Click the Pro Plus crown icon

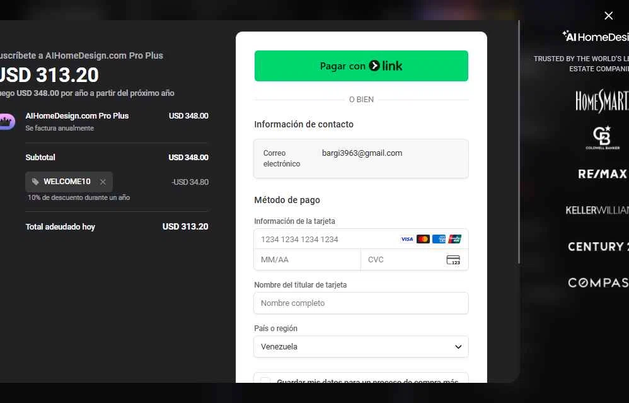tap(7, 121)
